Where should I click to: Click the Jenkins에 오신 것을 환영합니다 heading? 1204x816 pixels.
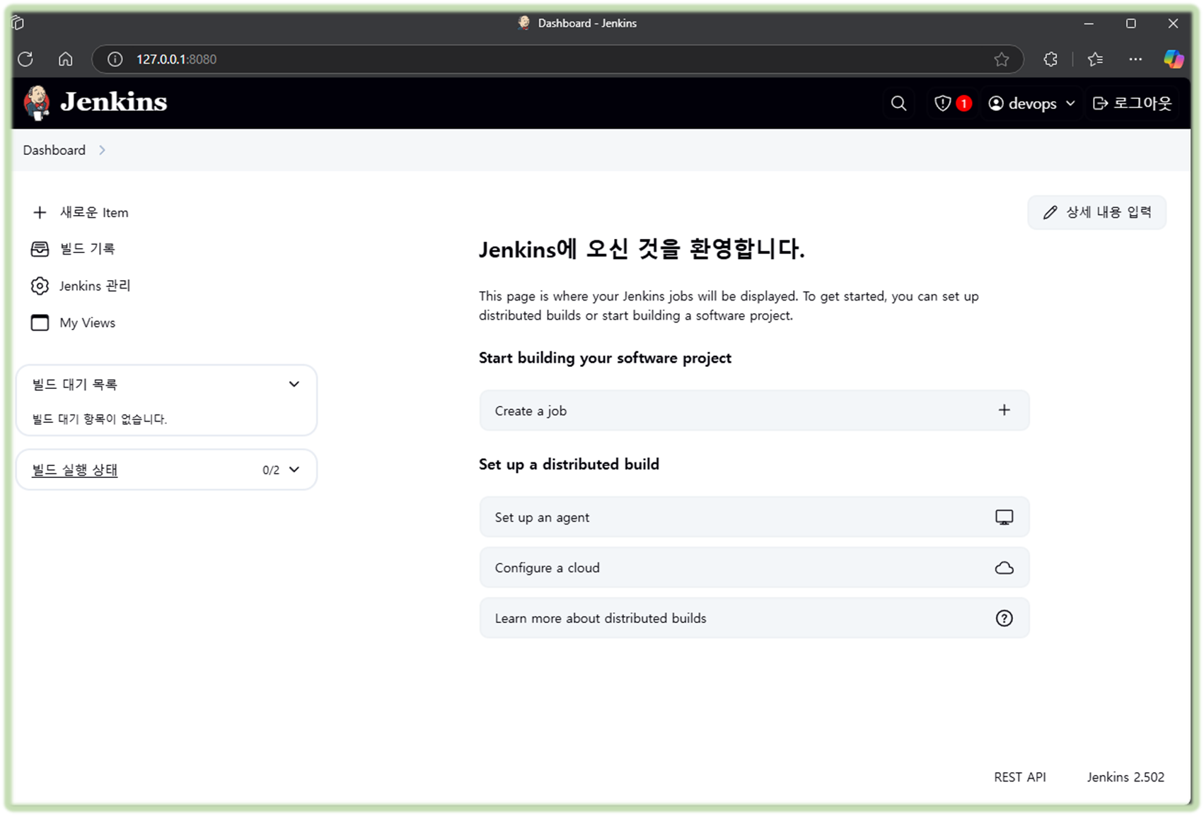(642, 249)
